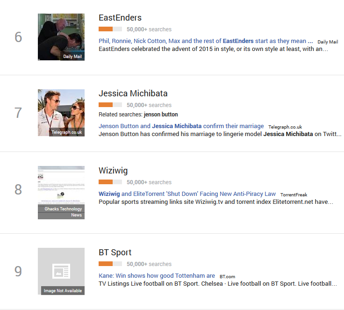Open the EastEnders trend title
344x310 pixels.
pos(120,18)
